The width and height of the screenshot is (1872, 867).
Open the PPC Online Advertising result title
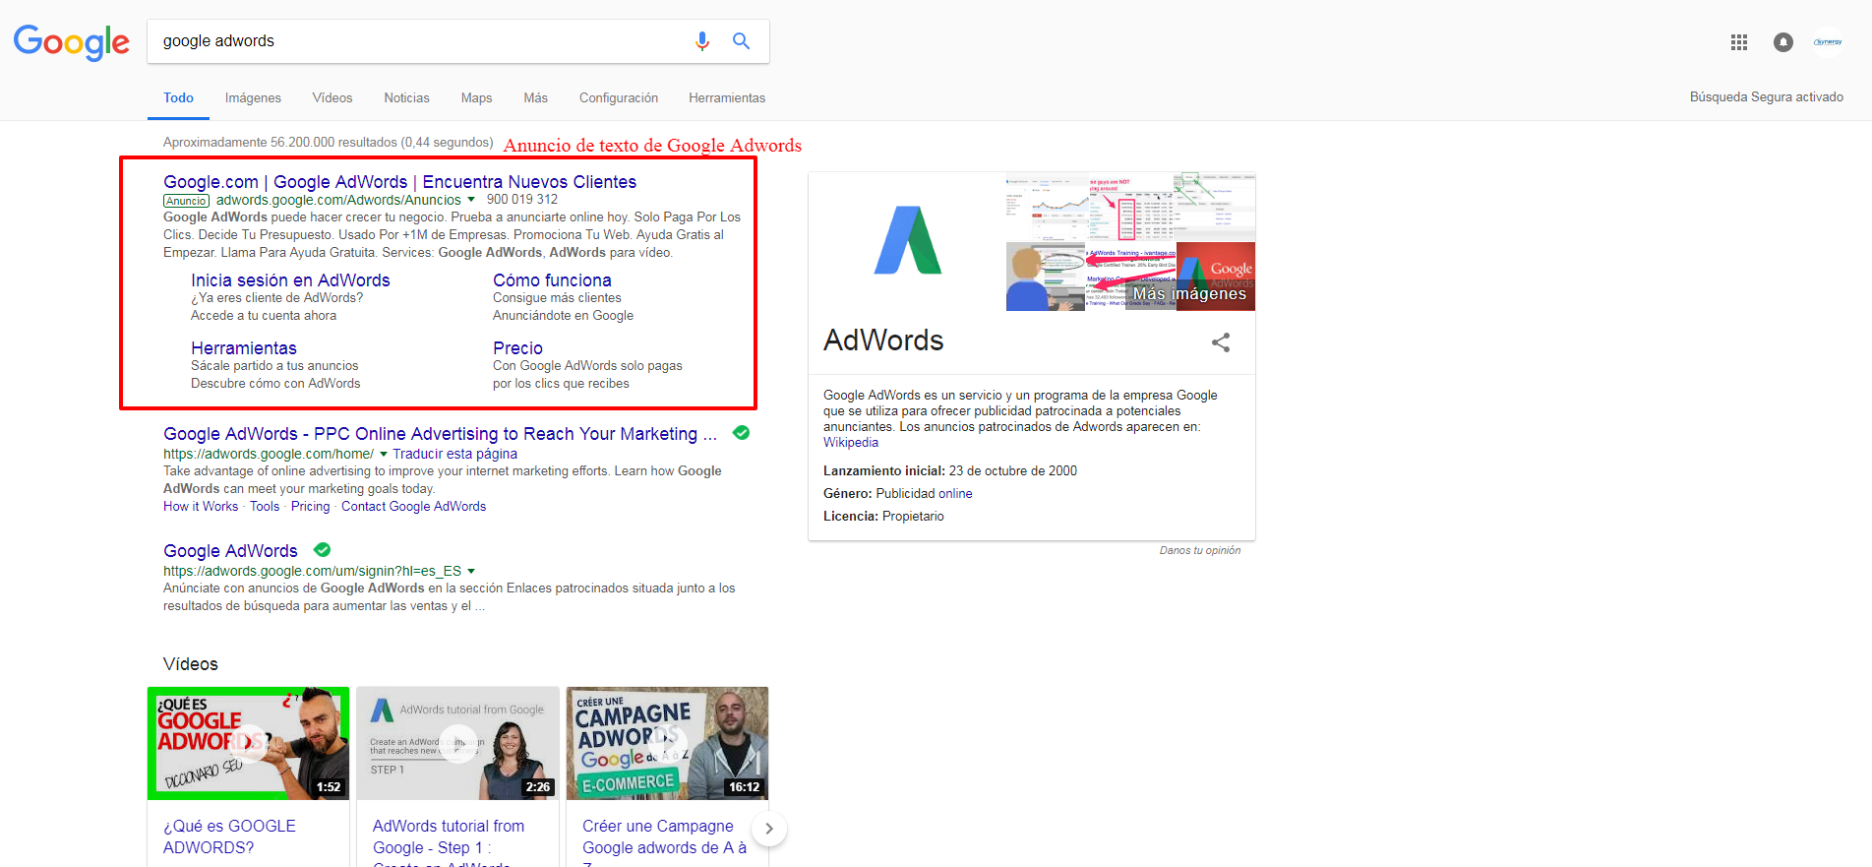click(x=441, y=434)
